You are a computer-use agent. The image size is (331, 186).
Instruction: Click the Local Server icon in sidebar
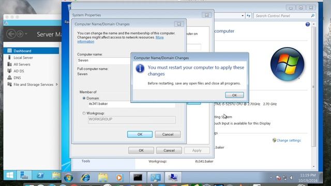pos(9,57)
